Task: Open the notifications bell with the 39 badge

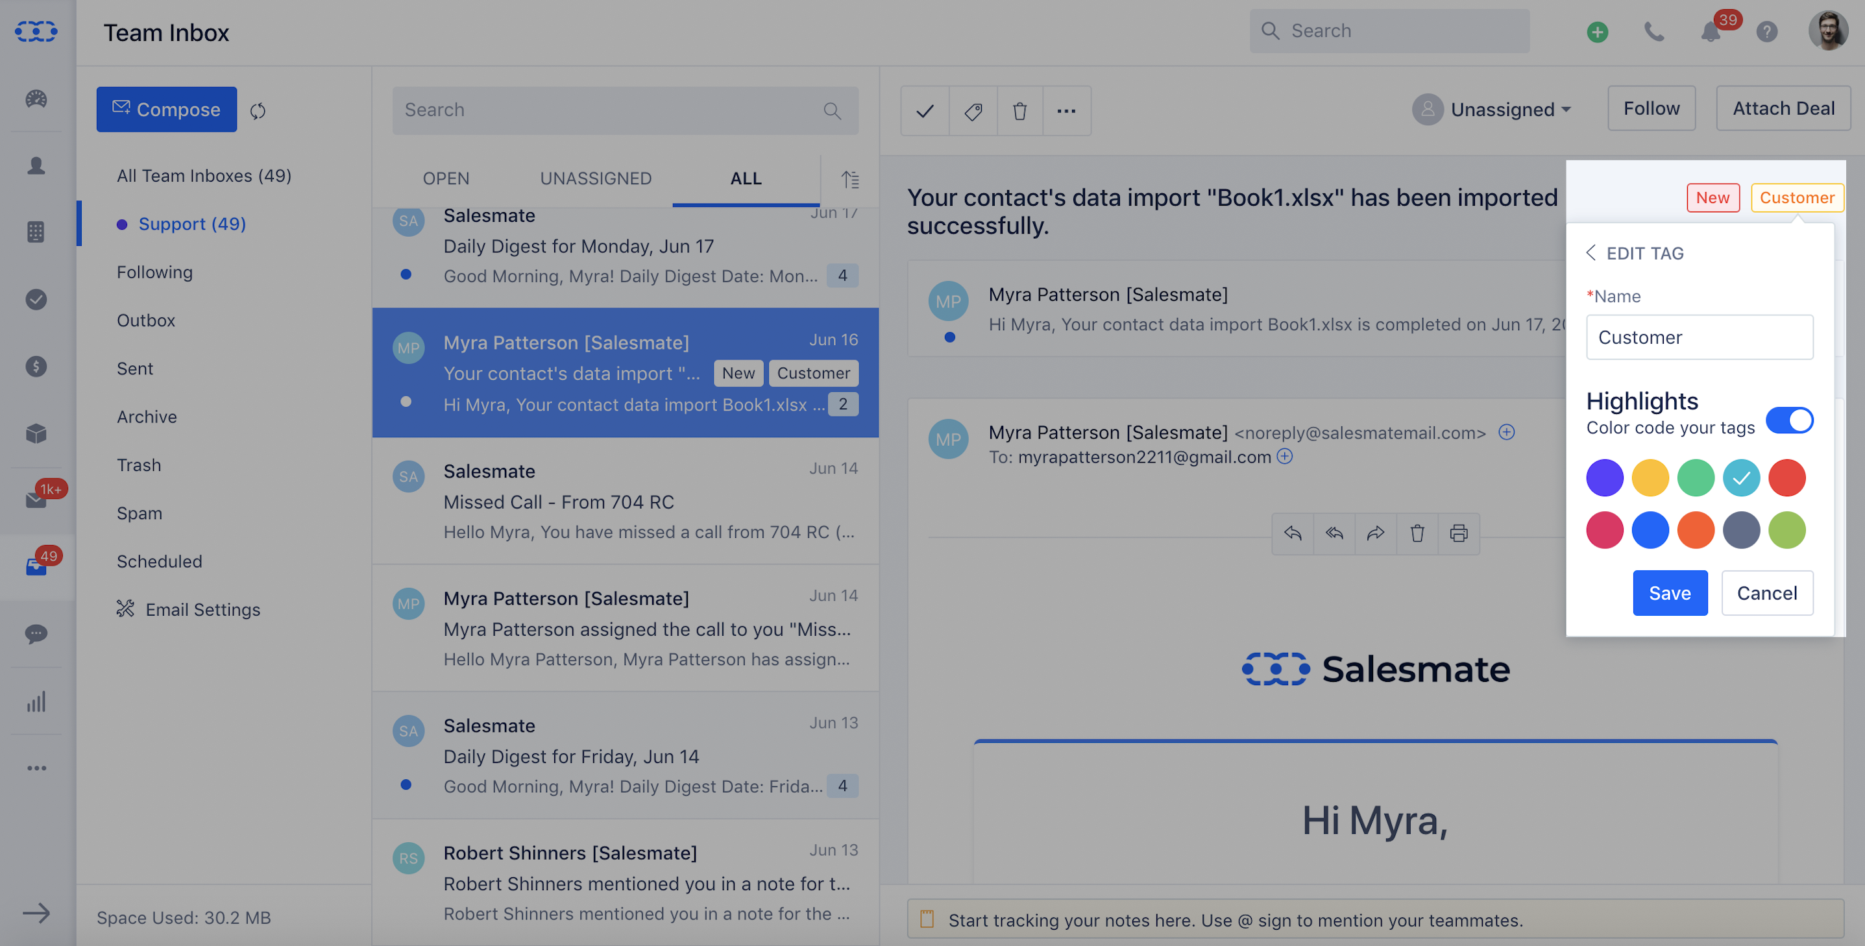Action: [1711, 32]
